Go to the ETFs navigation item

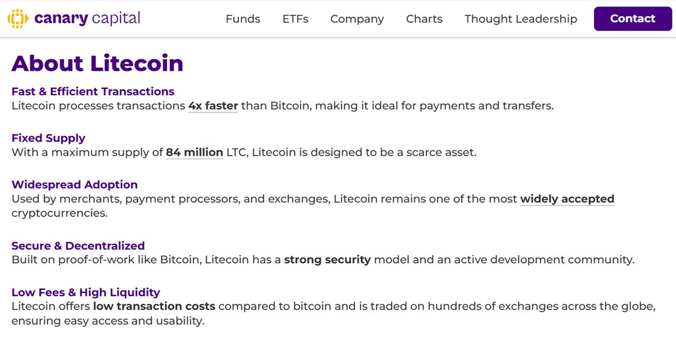295,19
